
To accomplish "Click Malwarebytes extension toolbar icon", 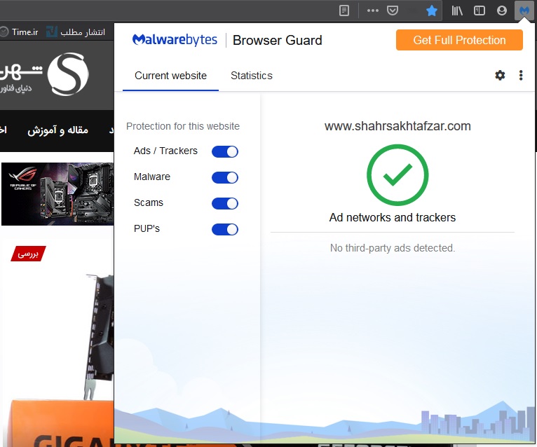I will point(524,11).
